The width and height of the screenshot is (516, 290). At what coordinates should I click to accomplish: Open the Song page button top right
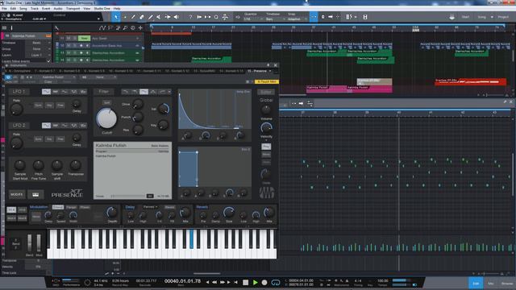pos(482,17)
